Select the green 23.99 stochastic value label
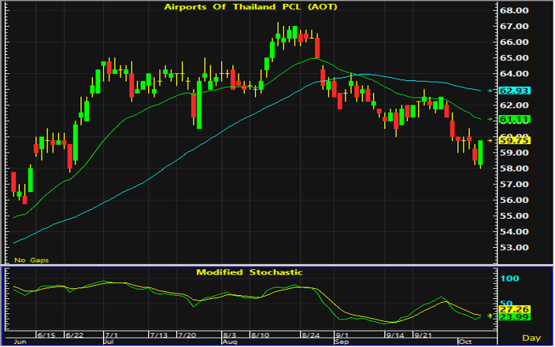 (515, 317)
